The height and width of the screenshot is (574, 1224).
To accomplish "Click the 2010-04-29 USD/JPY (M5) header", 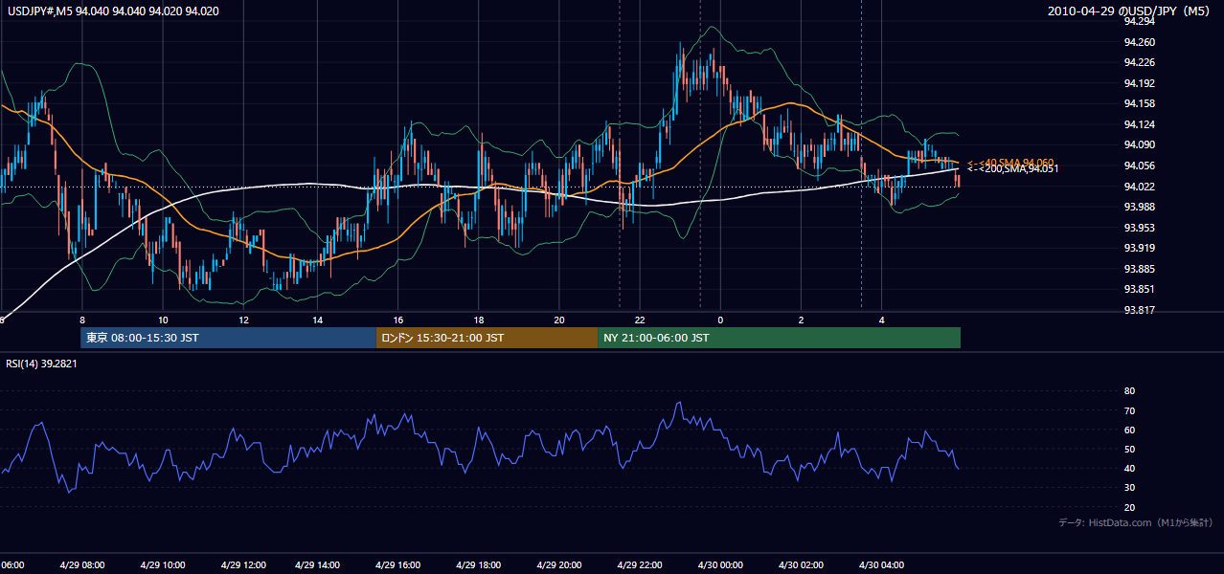I will (1130, 11).
